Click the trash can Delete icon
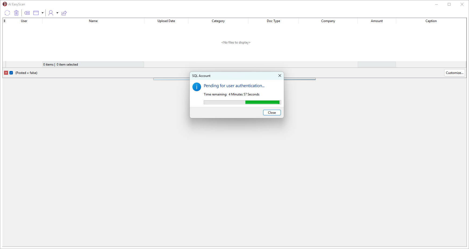Viewport: 469px width, 249px height. (x=16, y=13)
